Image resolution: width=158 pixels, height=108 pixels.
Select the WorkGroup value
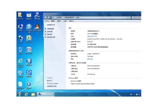pyautogui.click(x=91, y=74)
